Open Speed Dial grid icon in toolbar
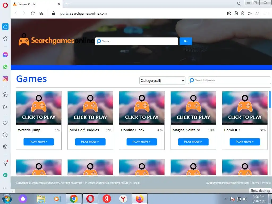Screen dimensions: 272x204 (x=41, y=13)
